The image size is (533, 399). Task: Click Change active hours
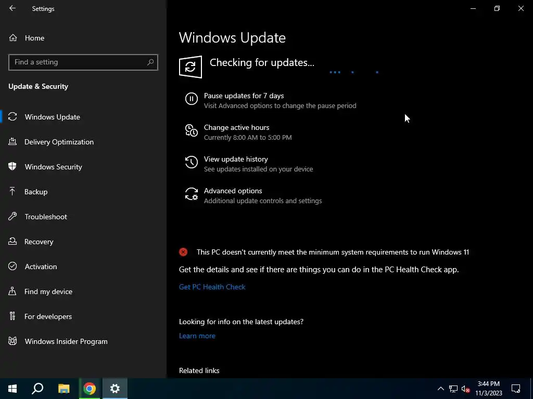pyautogui.click(x=237, y=127)
